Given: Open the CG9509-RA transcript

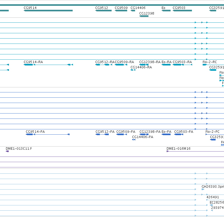Looking at the screenshot, I should point(121,65).
